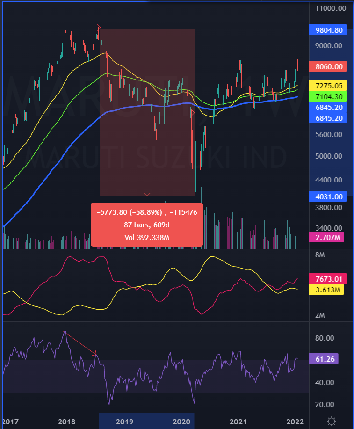Click the 2018 time axis label
The image size is (354, 429).
point(66,422)
